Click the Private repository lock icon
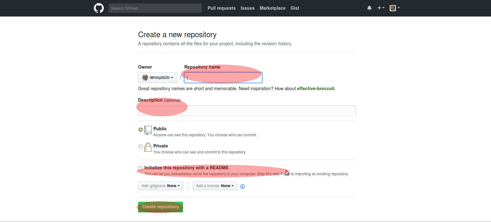491x222 pixels. 148,147
